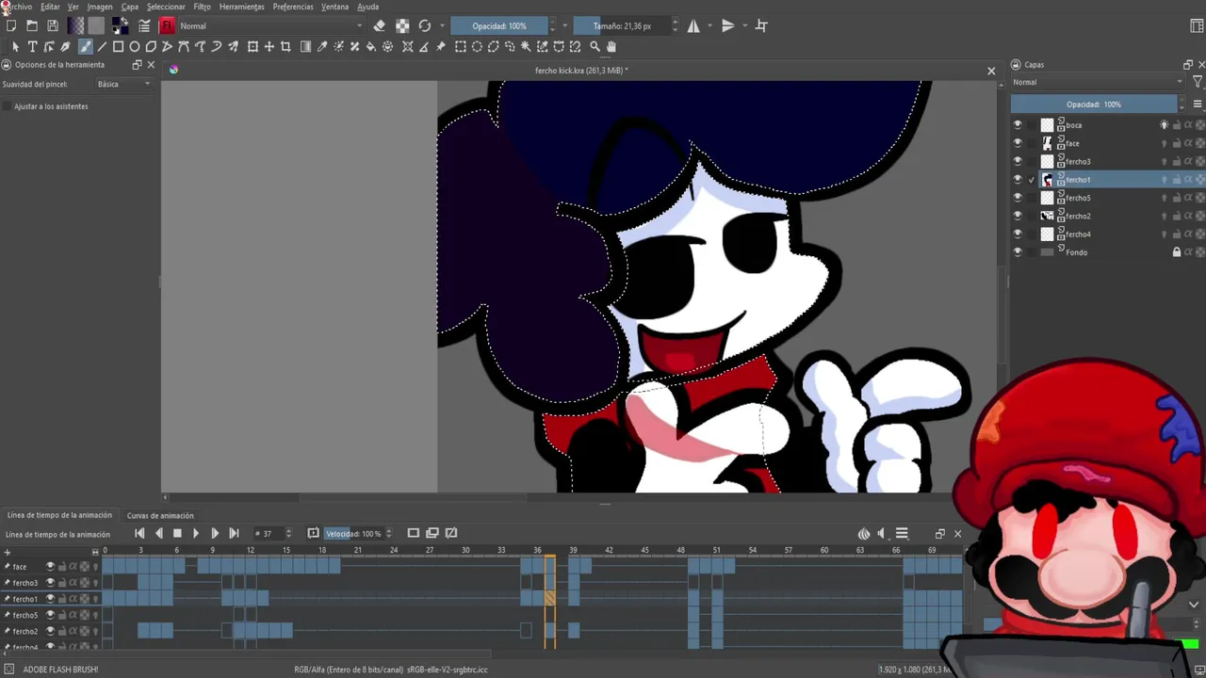Click the horizontal mirror tool icon
The width and height of the screenshot is (1206, 678).
(x=693, y=25)
